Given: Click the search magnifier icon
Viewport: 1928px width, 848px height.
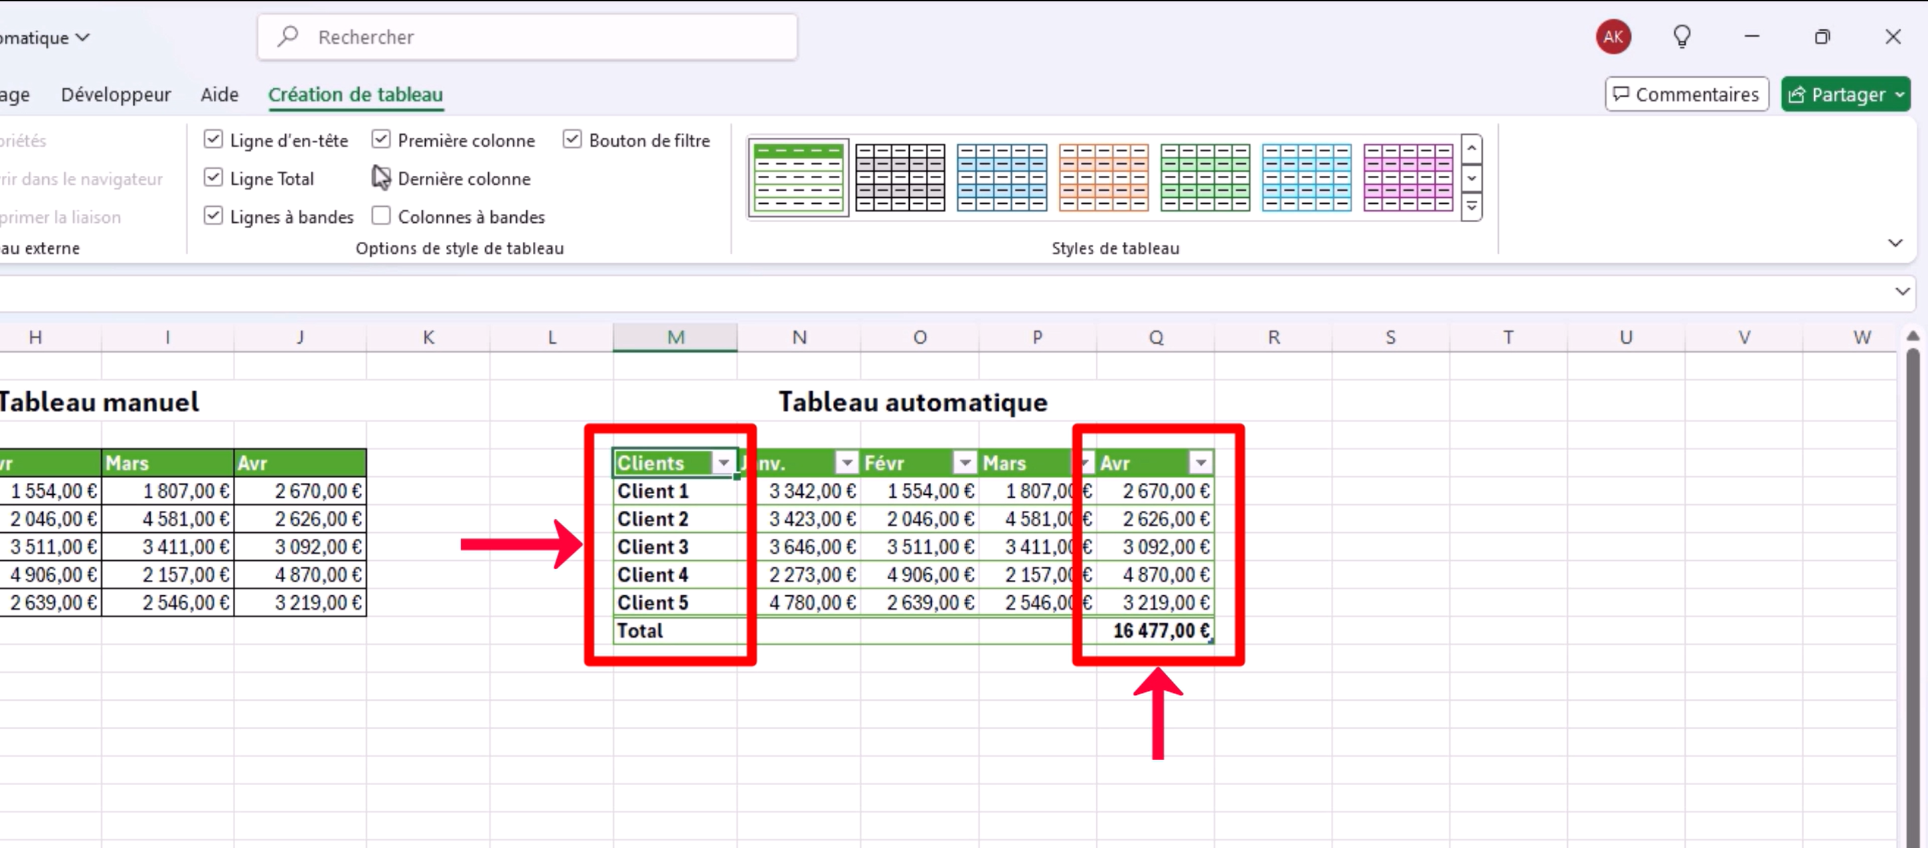Looking at the screenshot, I should 287,36.
